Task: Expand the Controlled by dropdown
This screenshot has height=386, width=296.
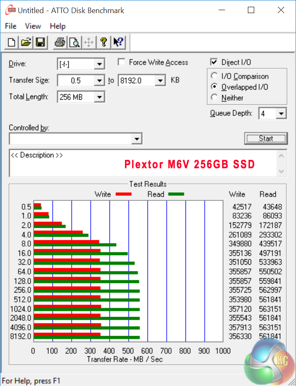Action: [137, 139]
